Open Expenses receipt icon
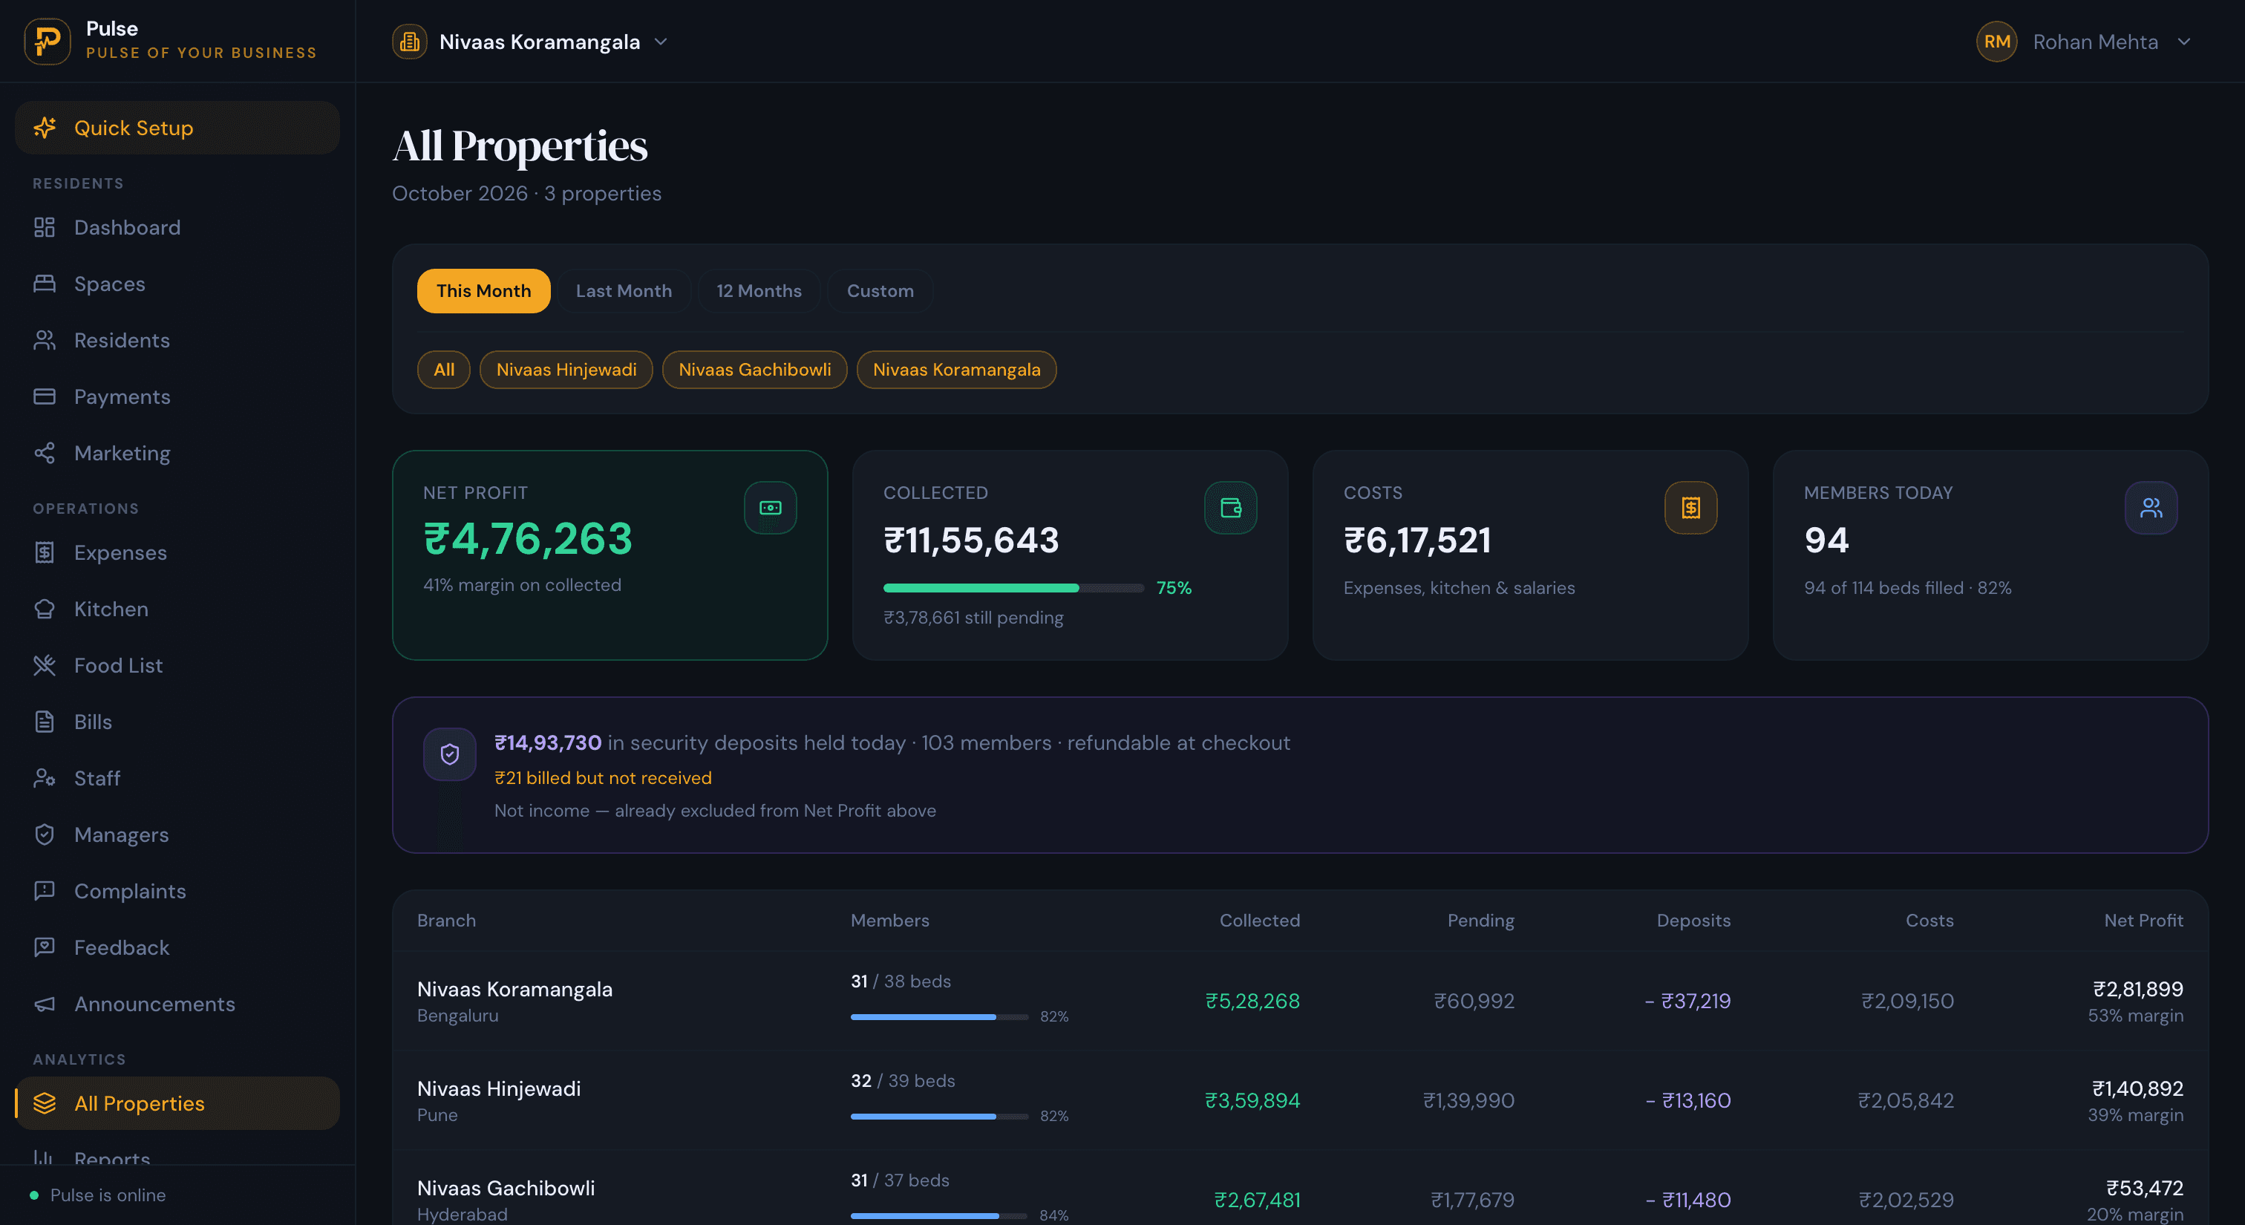Image resolution: width=2245 pixels, height=1225 pixels. 45,552
